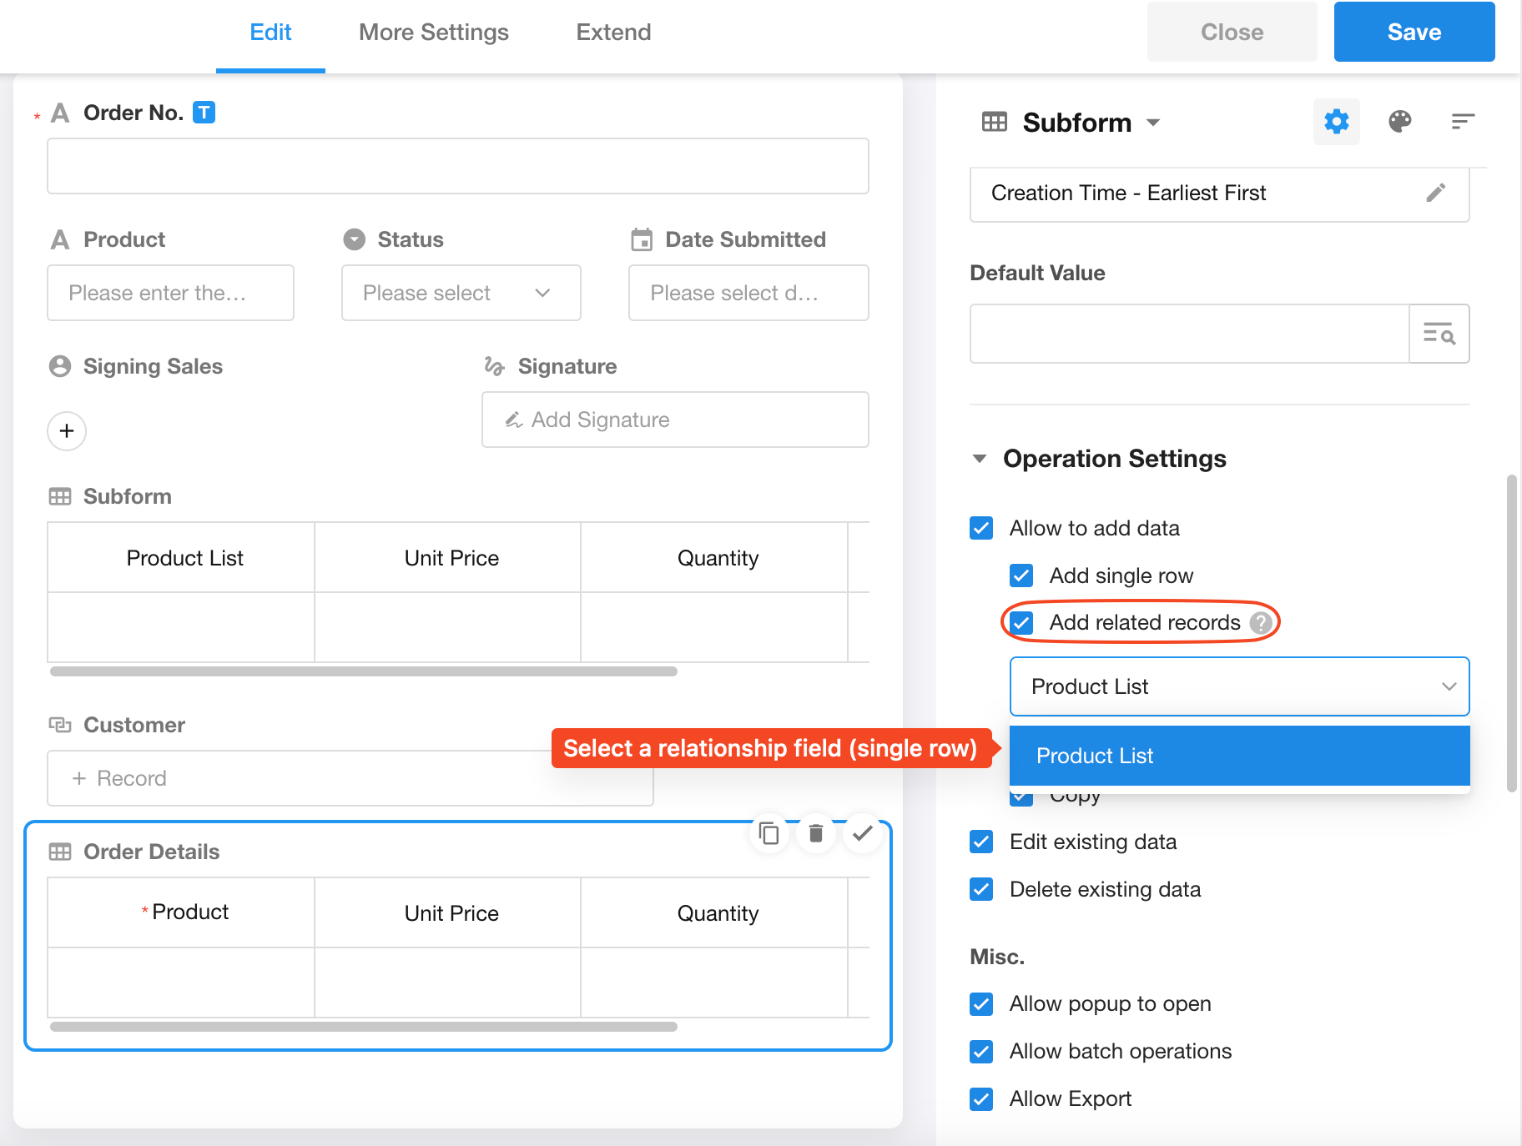Click Add Signature button
Image resolution: width=1522 pixels, height=1146 pixels.
point(674,420)
